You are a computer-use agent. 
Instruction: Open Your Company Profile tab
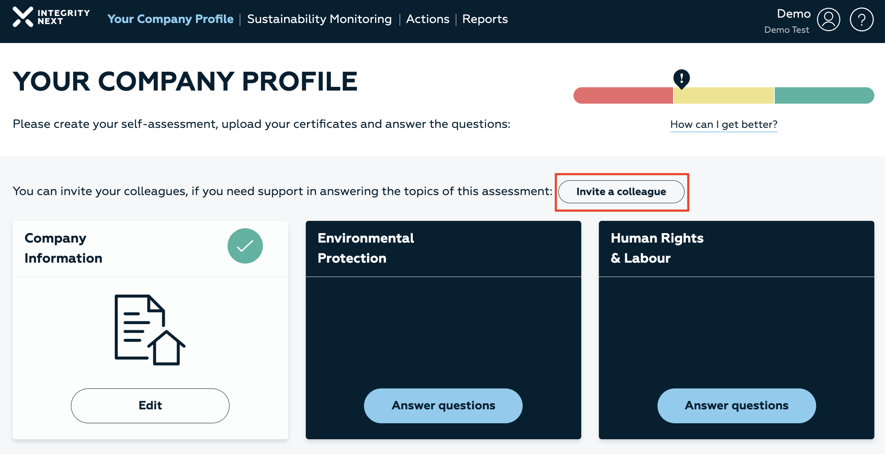coord(170,19)
